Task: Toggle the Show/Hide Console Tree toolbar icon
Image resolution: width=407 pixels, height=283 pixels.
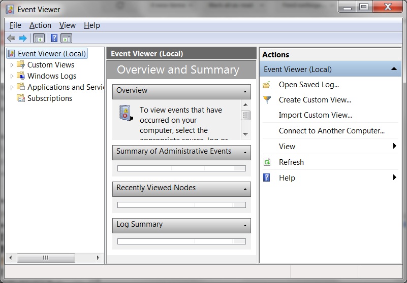Action: click(x=39, y=39)
